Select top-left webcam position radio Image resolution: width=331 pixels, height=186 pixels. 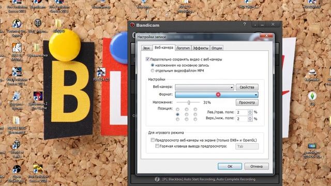tap(177, 110)
